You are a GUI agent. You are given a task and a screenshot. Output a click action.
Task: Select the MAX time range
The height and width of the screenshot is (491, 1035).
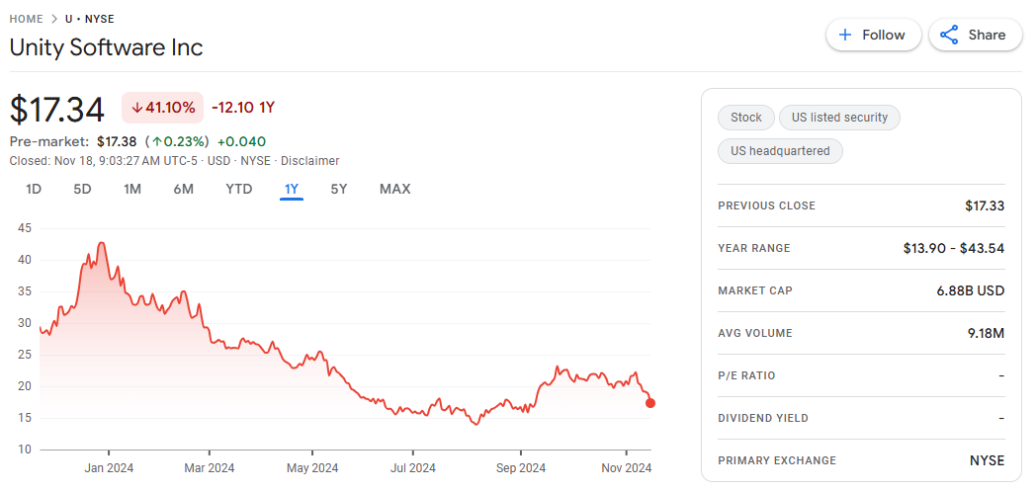coord(394,189)
